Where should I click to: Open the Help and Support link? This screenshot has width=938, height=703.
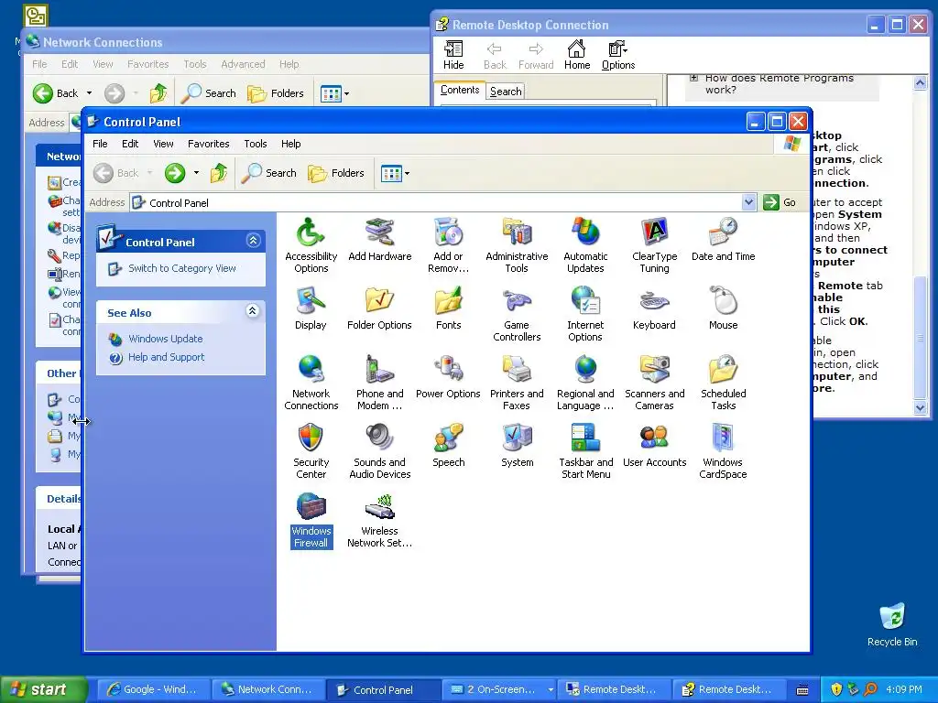(167, 357)
